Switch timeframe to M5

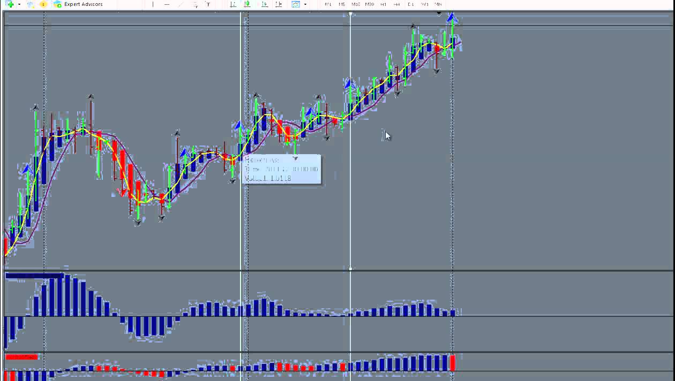point(342,4)
